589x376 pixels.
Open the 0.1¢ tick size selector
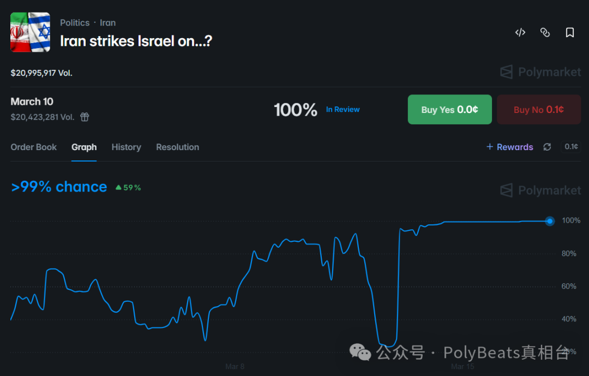(571, 147)
